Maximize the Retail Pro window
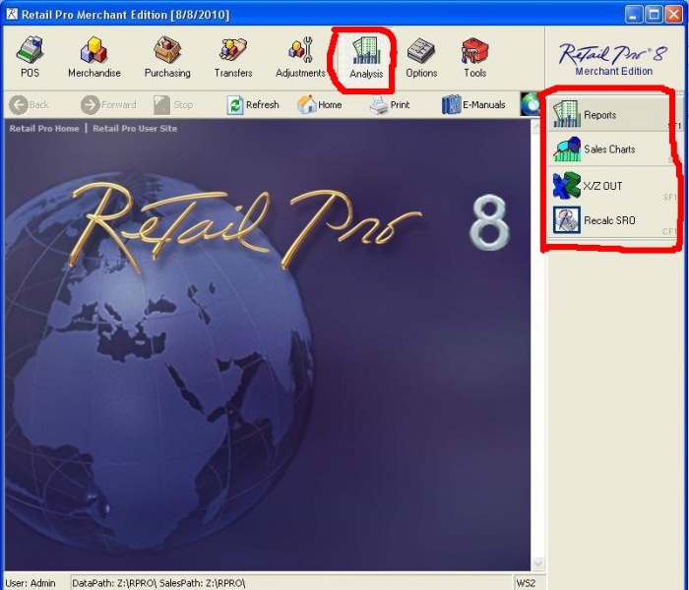This screenshot has height=590, width=689. pos(654,15)
